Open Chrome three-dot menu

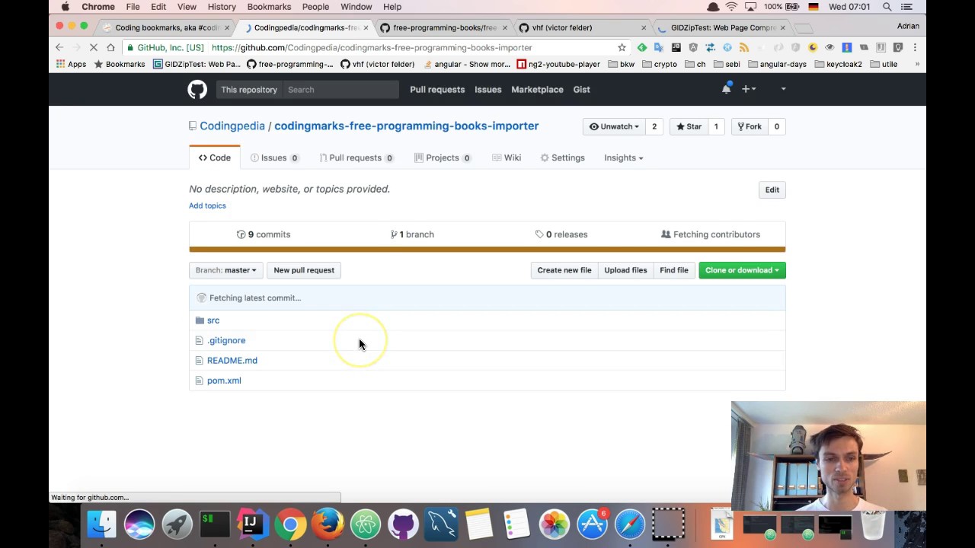coord(915,47)
